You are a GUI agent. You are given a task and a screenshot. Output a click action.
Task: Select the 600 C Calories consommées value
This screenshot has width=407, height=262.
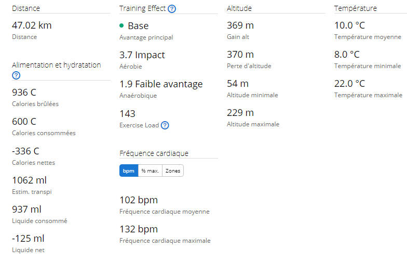(24, 122)
